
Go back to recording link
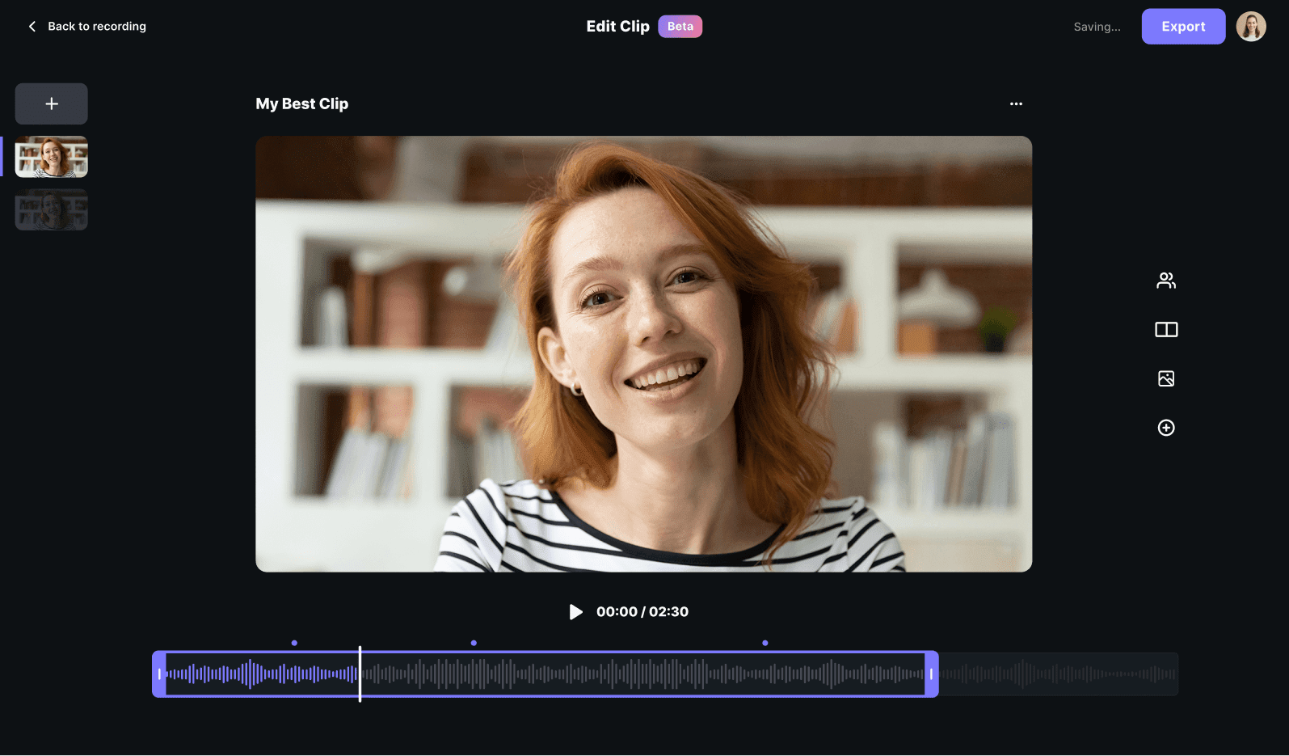coord(97,27)
